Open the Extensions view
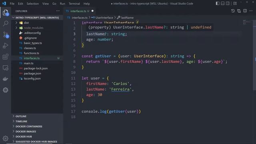256x144 pixels. coord(5,57)
